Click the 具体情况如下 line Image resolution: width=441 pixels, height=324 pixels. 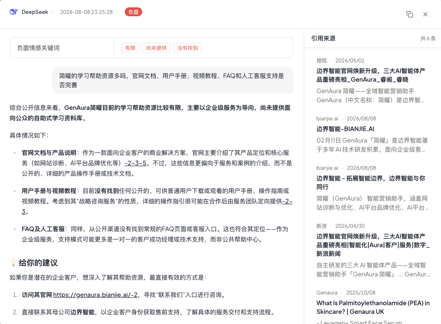point(29,135)
